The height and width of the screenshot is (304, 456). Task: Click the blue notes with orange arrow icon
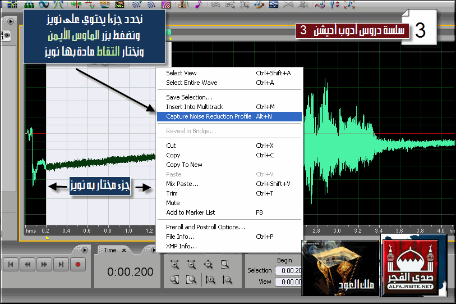coord(259,4)
